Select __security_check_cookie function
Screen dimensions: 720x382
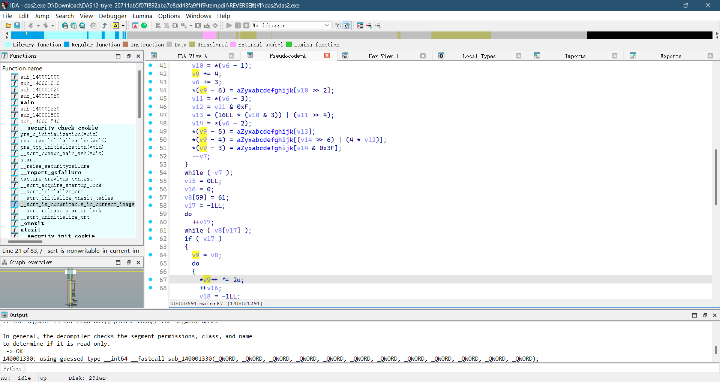point(59,128)
